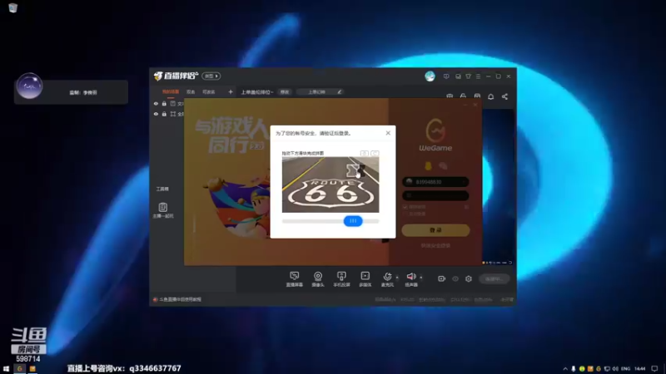
Task: Click the Route 66 captcha puzzle image
Action: [331, 185]
